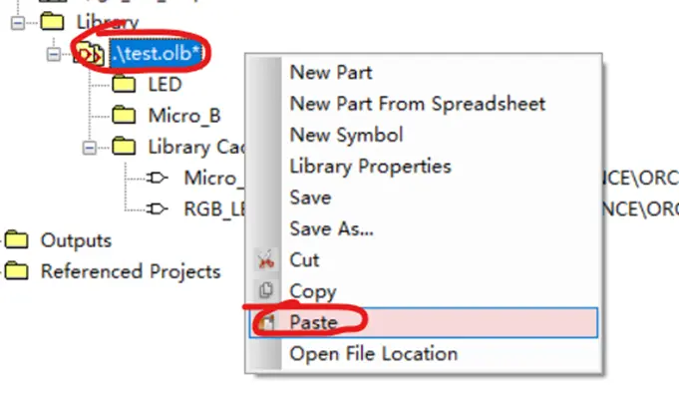This screenshot has height=408, width=679.
Task: Click the LED folder icon
Action: pyautogui.click(x=124, y=84)
